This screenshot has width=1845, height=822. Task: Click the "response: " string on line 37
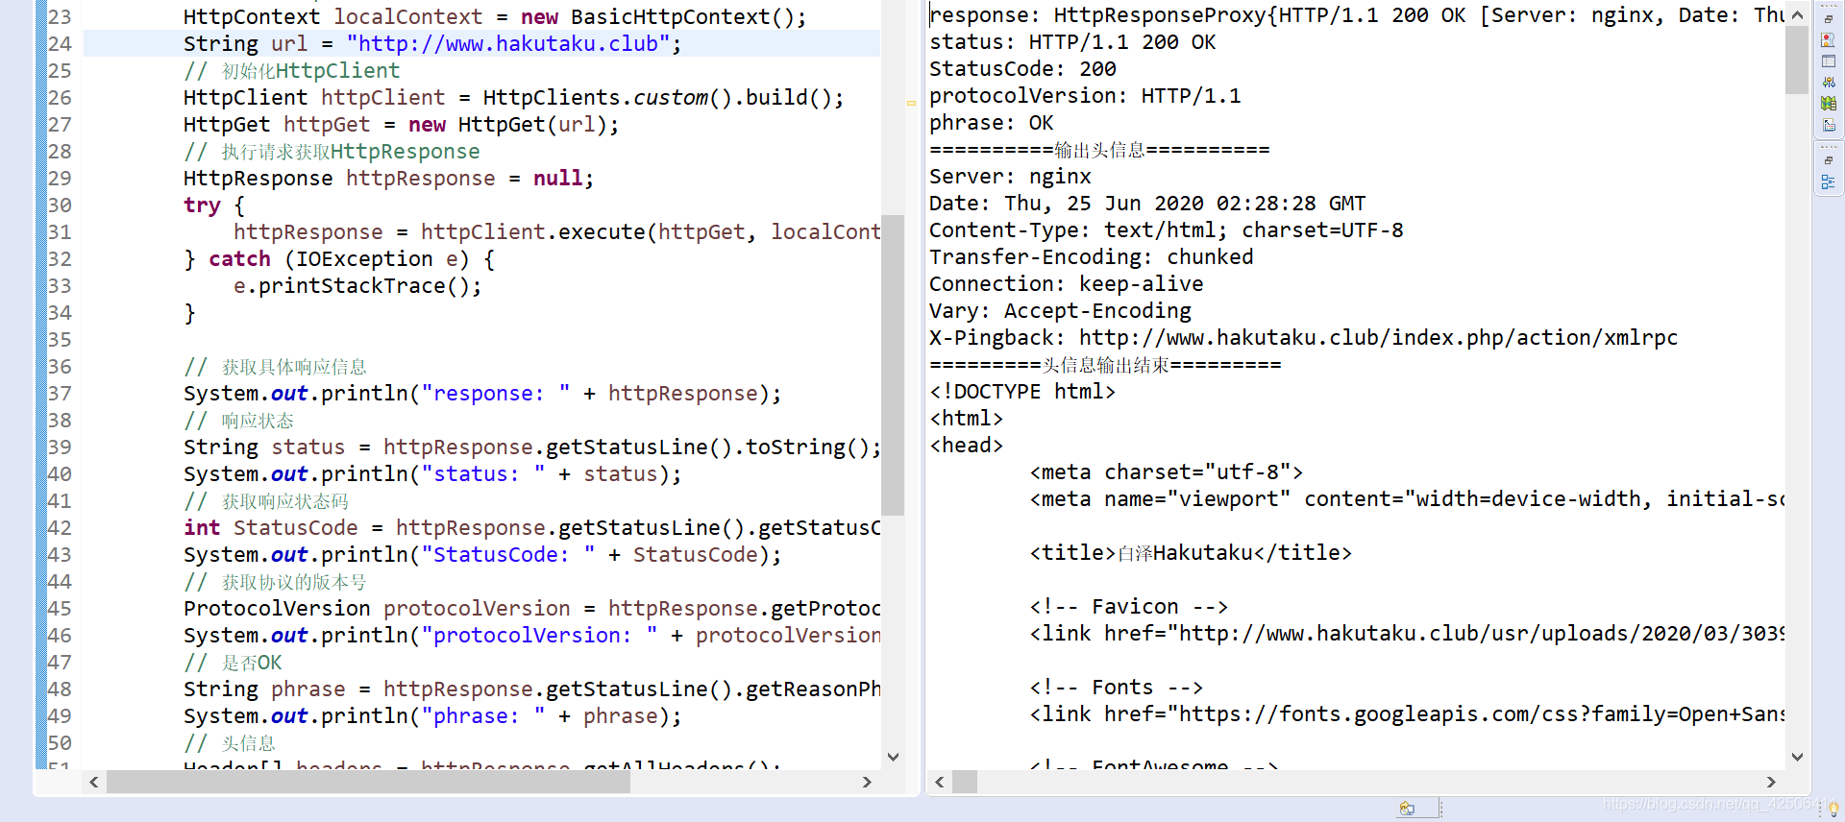pos(495,394)
